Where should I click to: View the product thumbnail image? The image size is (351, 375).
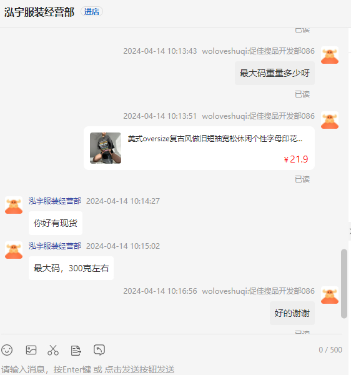106,148
